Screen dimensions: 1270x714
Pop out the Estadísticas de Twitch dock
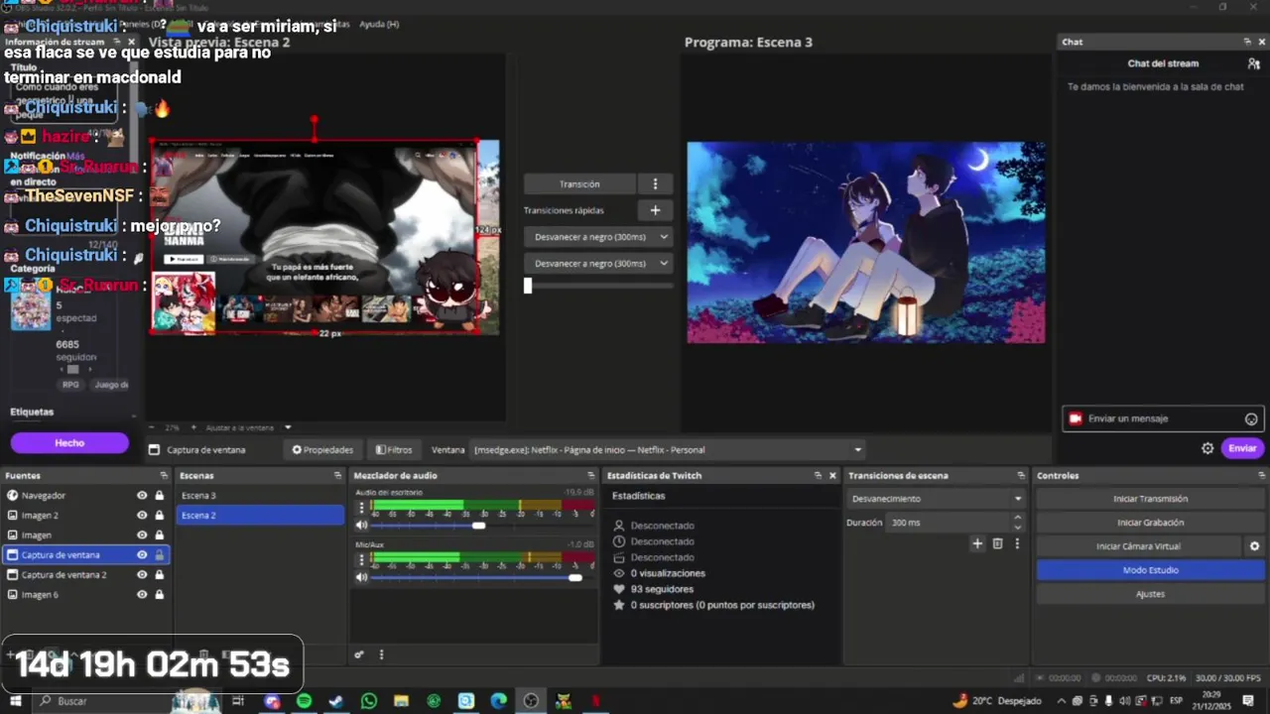(819, 476)
